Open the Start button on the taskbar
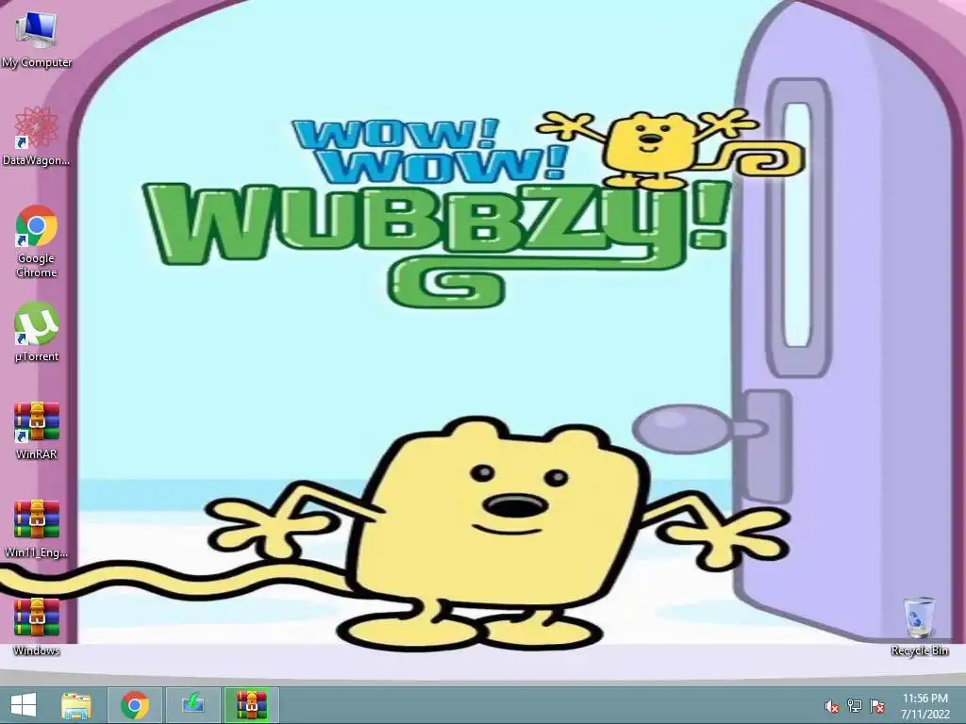Image resolution: width=966 pixels, height=724 pixels. tap(24, 705)
